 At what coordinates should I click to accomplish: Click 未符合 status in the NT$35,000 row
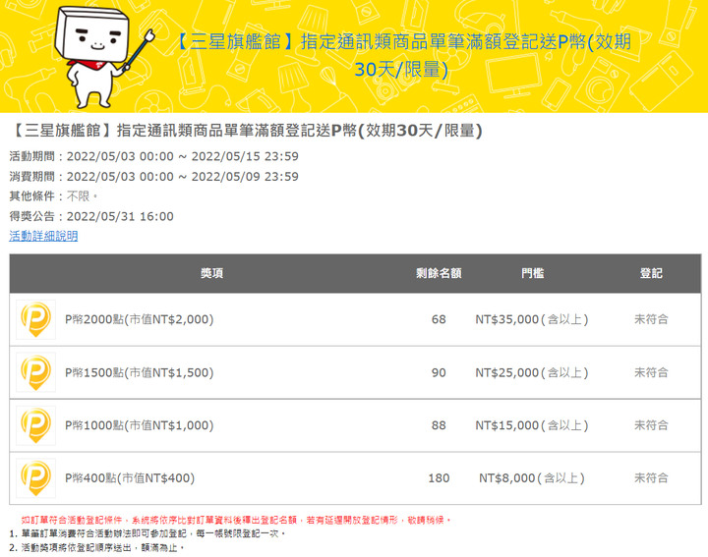[x=651, y=319]
